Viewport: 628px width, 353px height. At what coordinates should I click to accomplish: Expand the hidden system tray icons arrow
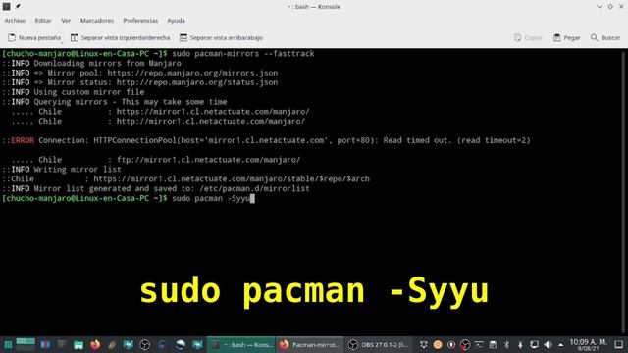tap(560, 344)
